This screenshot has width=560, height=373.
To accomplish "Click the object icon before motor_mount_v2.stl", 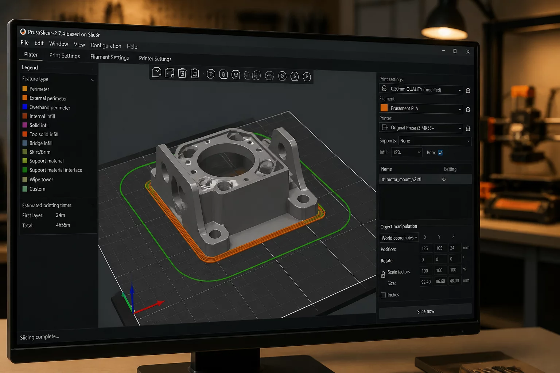I will click(x=383, y=179).
